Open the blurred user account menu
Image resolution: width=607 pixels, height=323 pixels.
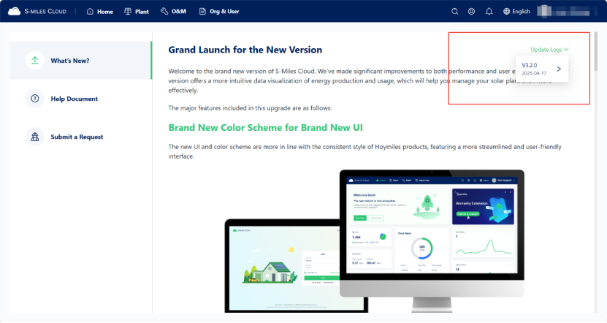[565, 11]
